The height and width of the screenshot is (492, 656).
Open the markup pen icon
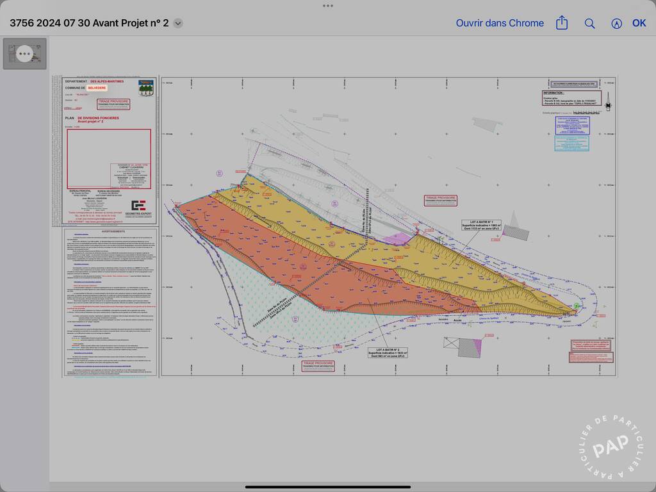(616, 24)
